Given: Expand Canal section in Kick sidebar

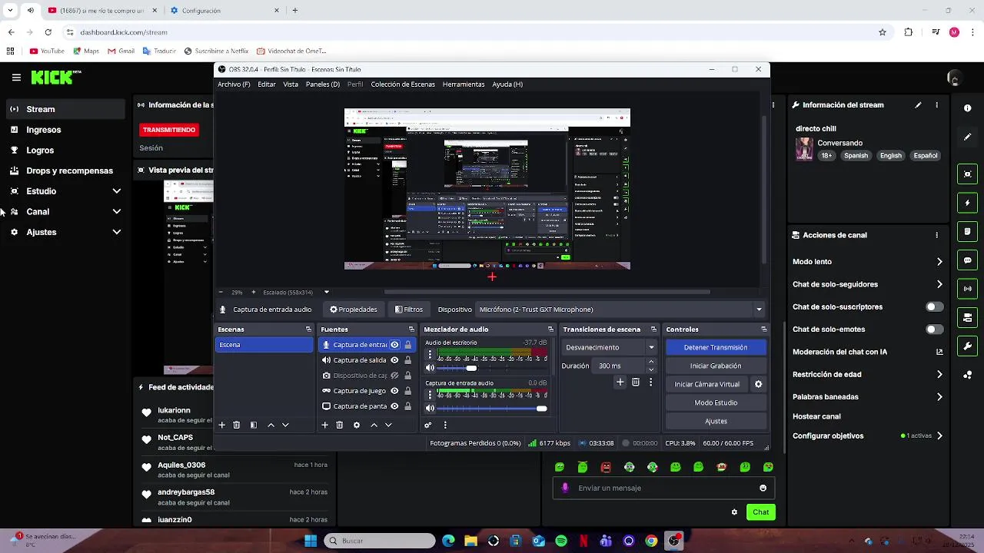Looking at the screenshot, I should [x=117, y=212].
